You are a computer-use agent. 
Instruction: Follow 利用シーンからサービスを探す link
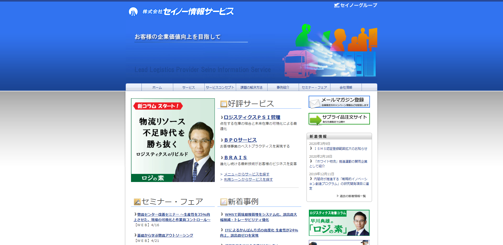248,179
